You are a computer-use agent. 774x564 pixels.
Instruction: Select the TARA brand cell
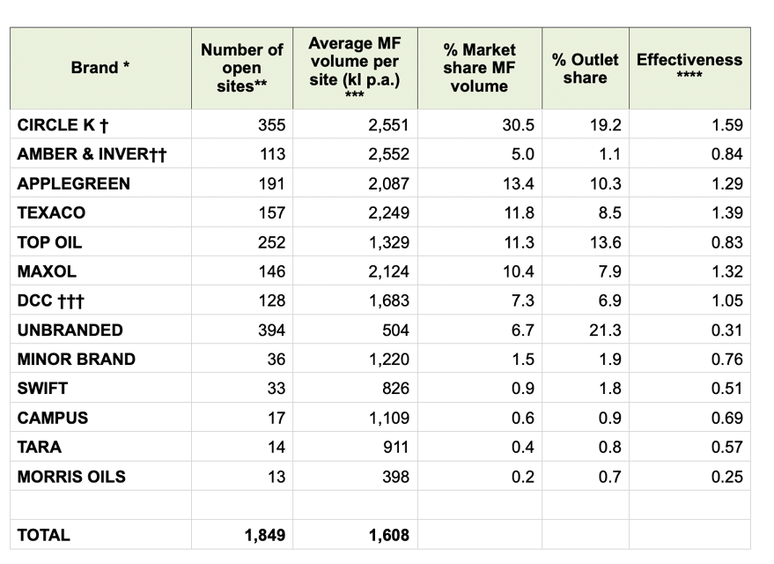(x=39, y=447)
